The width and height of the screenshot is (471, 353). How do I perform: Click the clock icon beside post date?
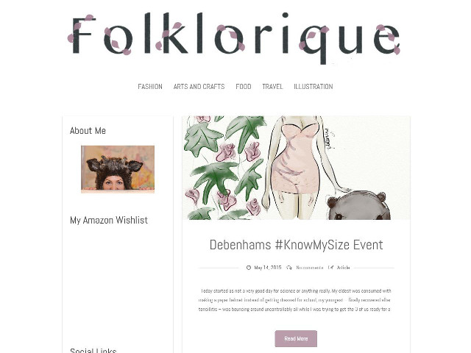(249, 268)
